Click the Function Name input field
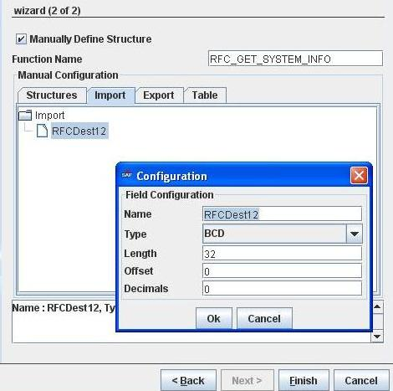Image resolution: width=393 pixels, height=391 pixels. click(295, 59)
